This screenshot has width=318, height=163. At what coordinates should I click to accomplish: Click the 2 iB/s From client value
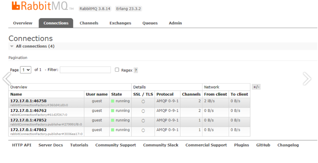(209, 101)
